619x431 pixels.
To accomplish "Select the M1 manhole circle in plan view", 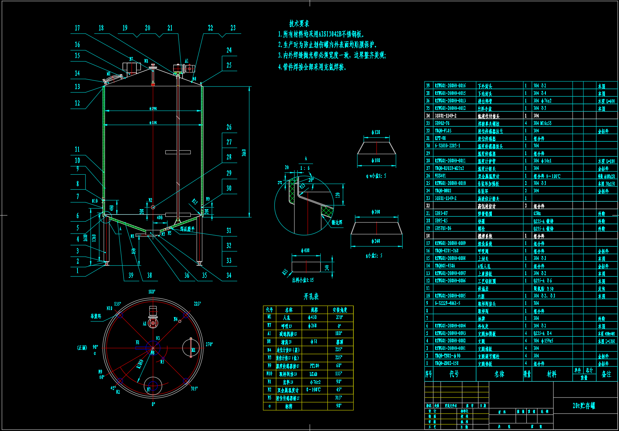I will click(191, 348).
